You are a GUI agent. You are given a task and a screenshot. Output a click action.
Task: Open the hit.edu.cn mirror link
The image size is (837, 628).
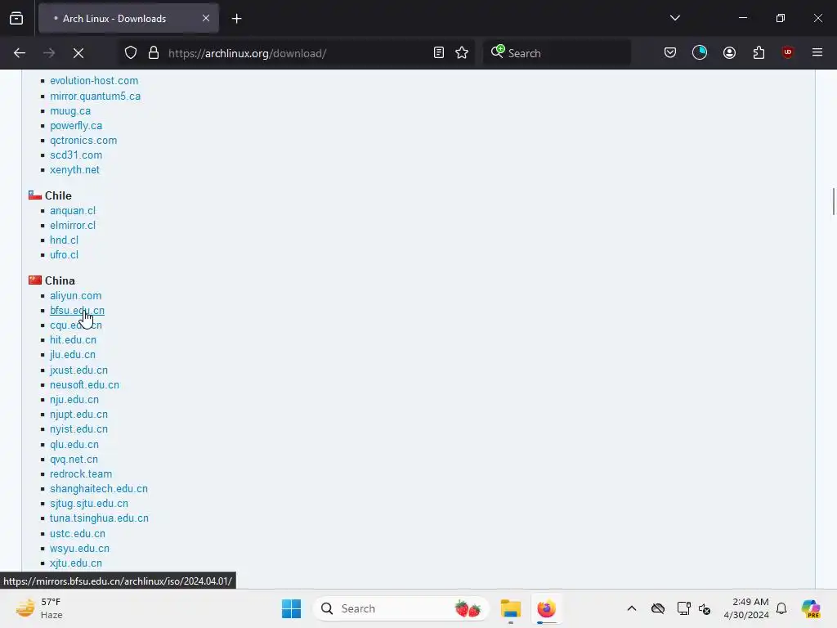[73, 340]
